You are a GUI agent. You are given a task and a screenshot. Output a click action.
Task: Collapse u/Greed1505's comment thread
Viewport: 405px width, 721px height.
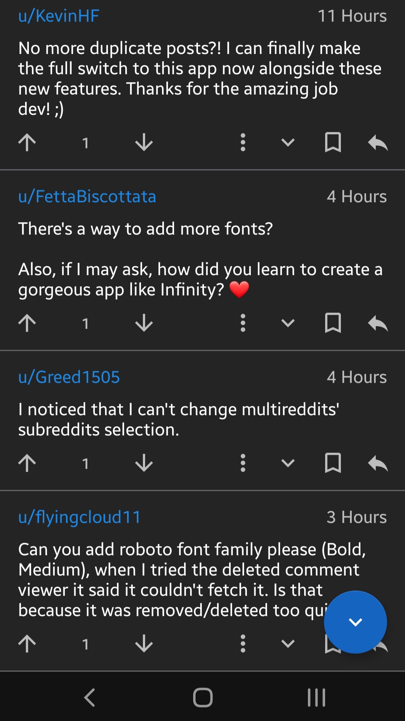tap(288, 463)
